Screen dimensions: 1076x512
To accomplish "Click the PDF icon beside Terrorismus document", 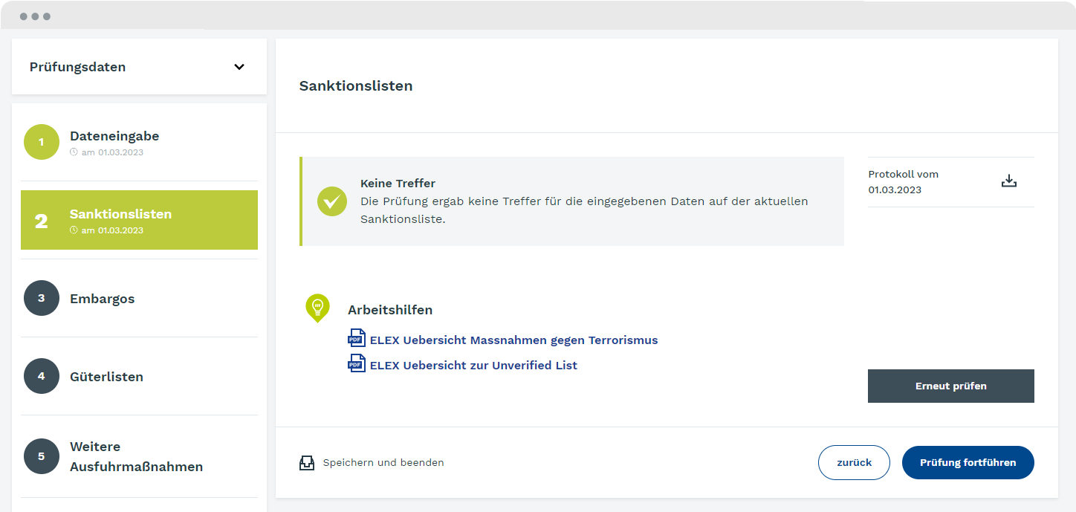I will coord(355,338).
